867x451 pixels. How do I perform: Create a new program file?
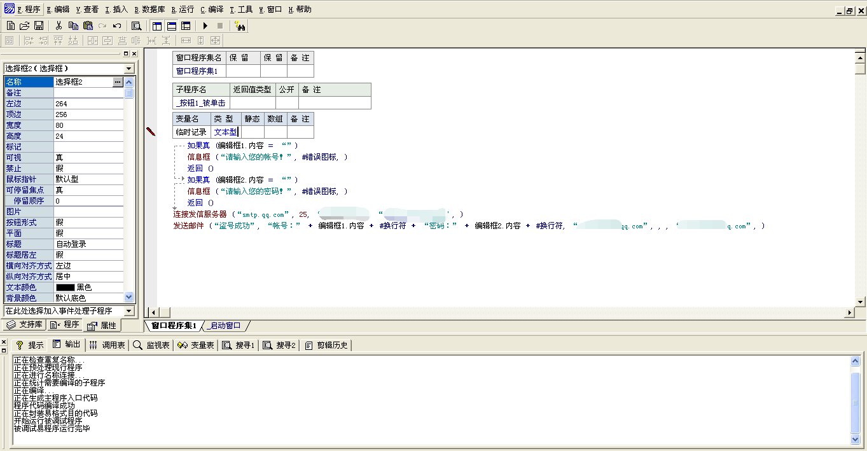pyautogui.click(x=10, y=25)
